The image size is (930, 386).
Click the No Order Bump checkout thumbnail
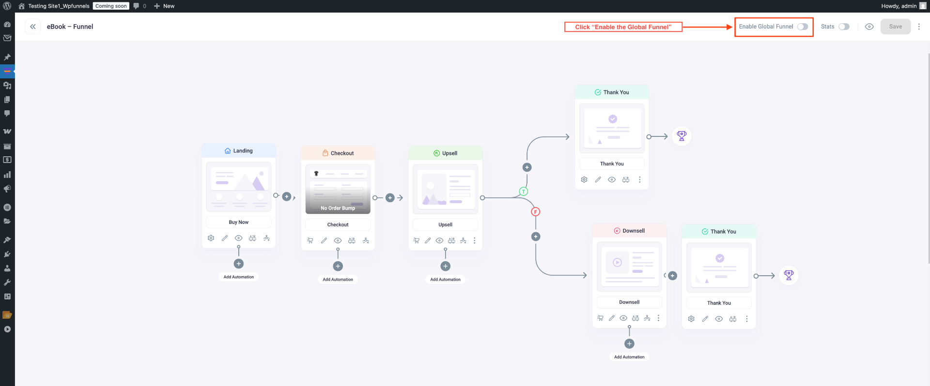point(338,189)
